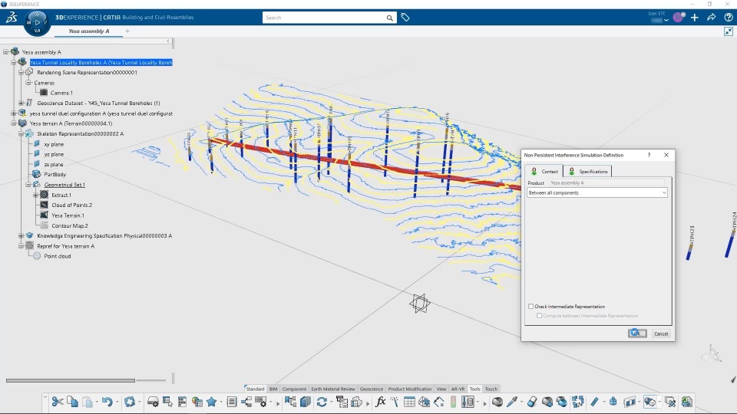
Task: Click the Cut scissors icon in toolbar
Action: [x=58, y=402]
